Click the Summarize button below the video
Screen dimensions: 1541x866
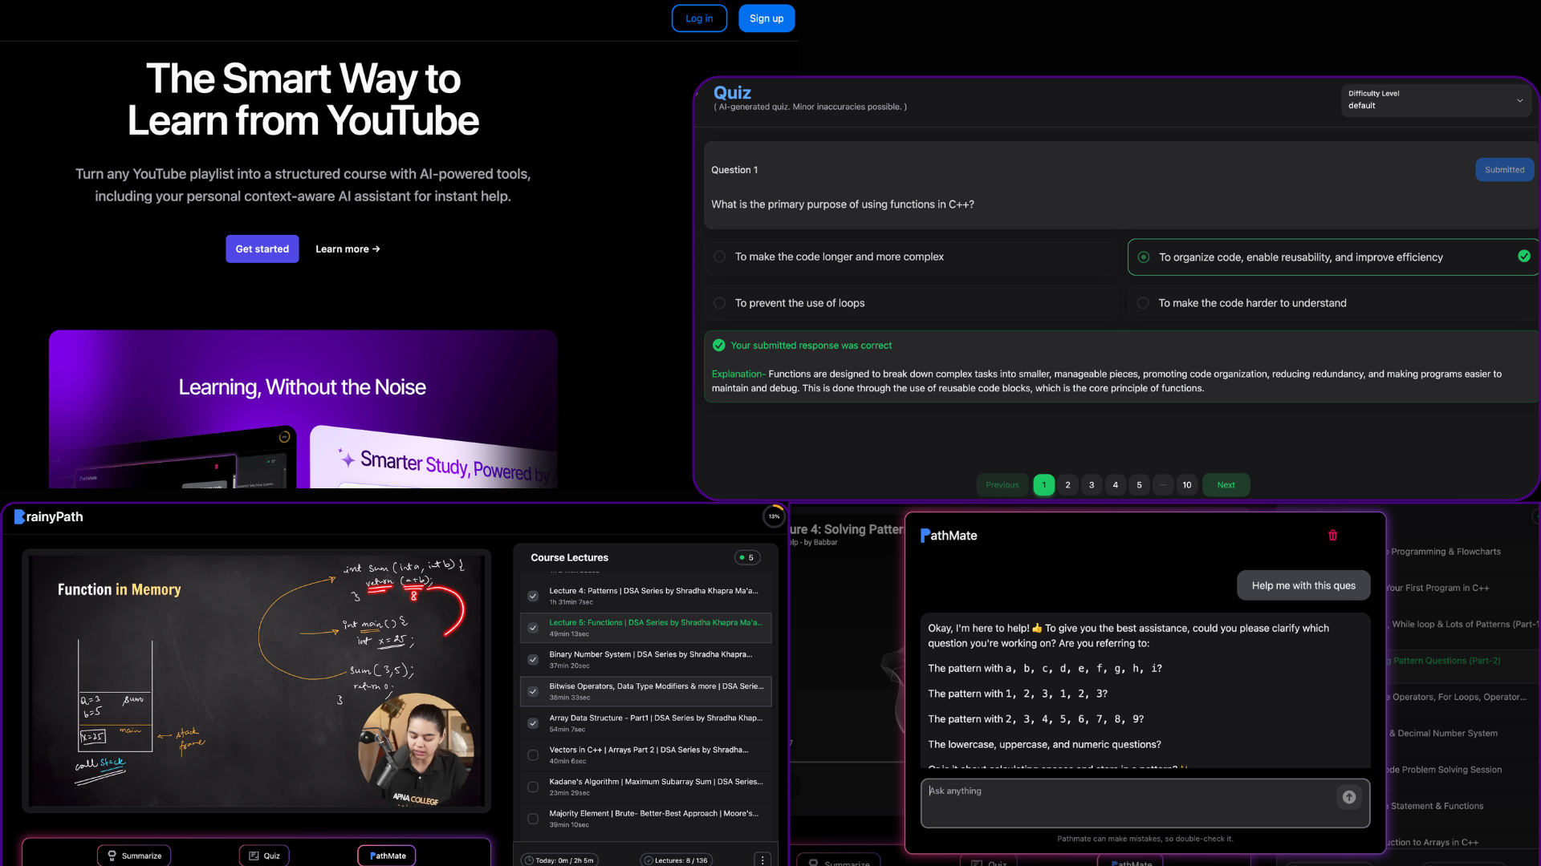[134, 856]
